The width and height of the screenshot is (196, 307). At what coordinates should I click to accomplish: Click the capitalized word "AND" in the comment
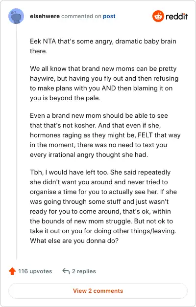click(x=109, y=88)
